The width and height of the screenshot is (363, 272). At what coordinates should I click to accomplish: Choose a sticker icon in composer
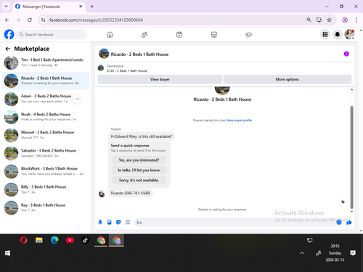click(x=118, y=222)
